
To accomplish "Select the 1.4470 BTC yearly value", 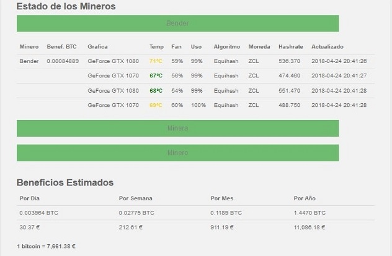I will click(x=310, y=213).
